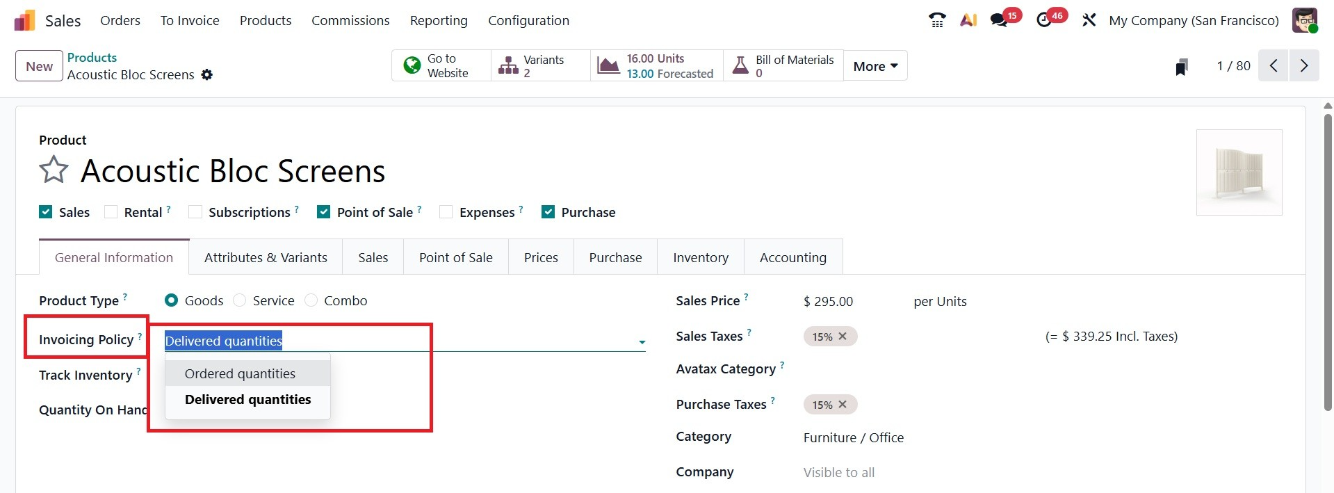
Task: Open the AI assistant icon
Action: [968, 20]
